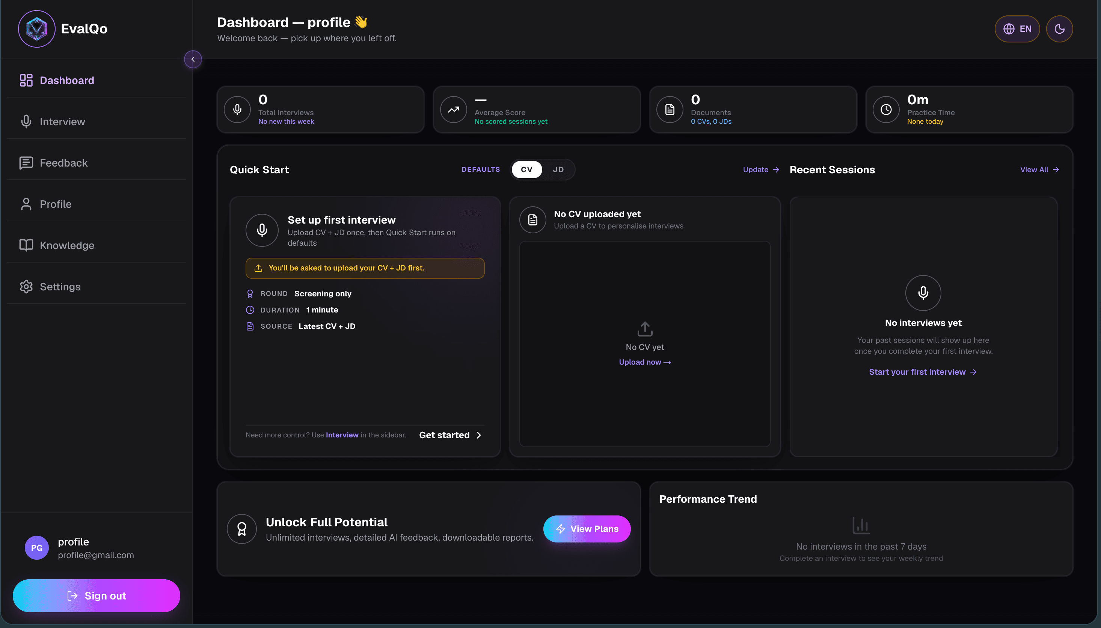Click the Unlock Full Potential award icon
Screen dimensions: 1101x628
(x=242, y=529)
